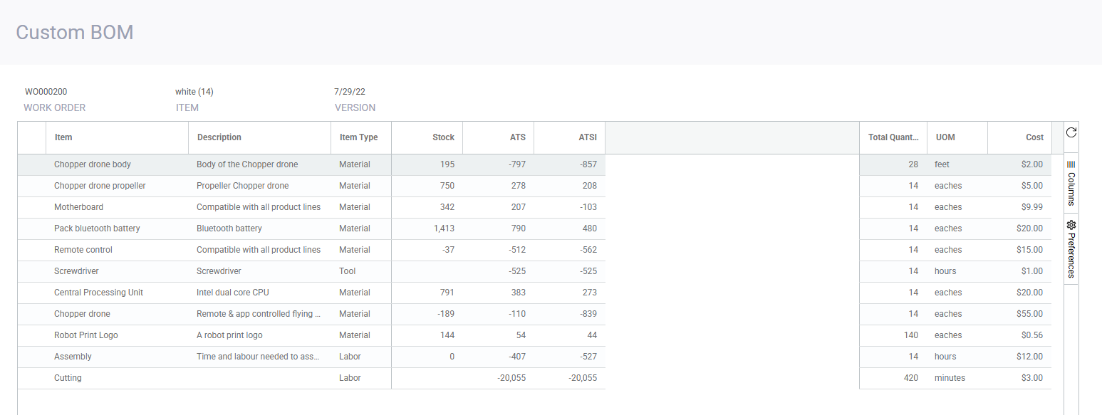Select the Chopper drone body row
Viewport: 1102px width, 415px height.
(93, 164)
